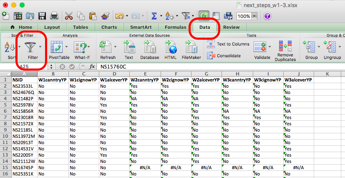The image size is (345, 178).
Task: Toggle the fx formula builder button
Action: 204,16
